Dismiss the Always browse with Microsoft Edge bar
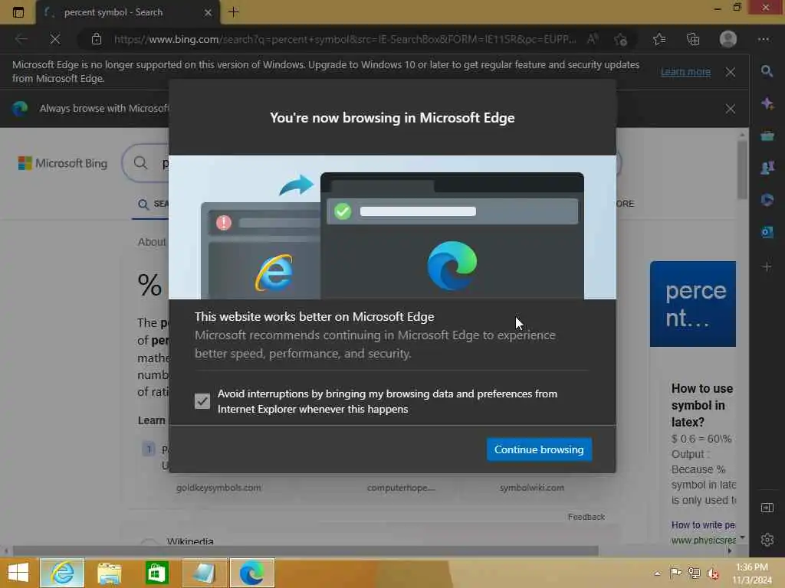Image resolution: width=785 pixels, height=588 pixels. (x=731, y=109)
